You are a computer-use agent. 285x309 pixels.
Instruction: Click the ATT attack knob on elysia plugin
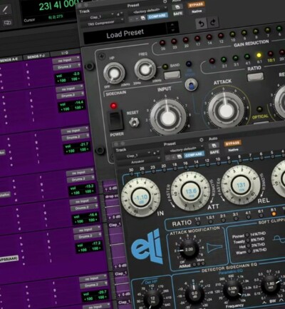pos(191,191)
